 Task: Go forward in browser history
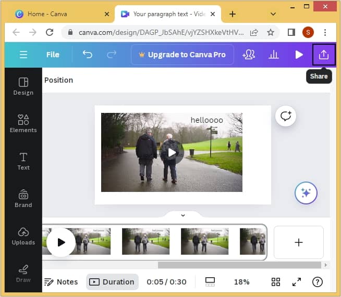33,33
